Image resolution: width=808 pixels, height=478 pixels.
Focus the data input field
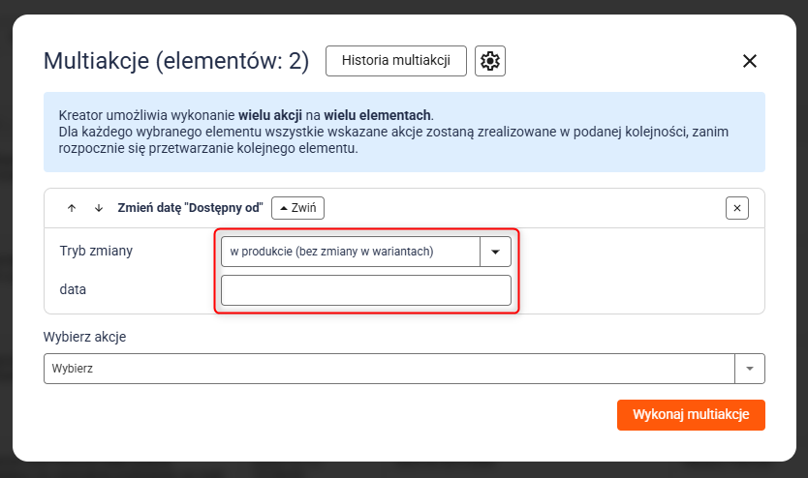coord(366,290)
